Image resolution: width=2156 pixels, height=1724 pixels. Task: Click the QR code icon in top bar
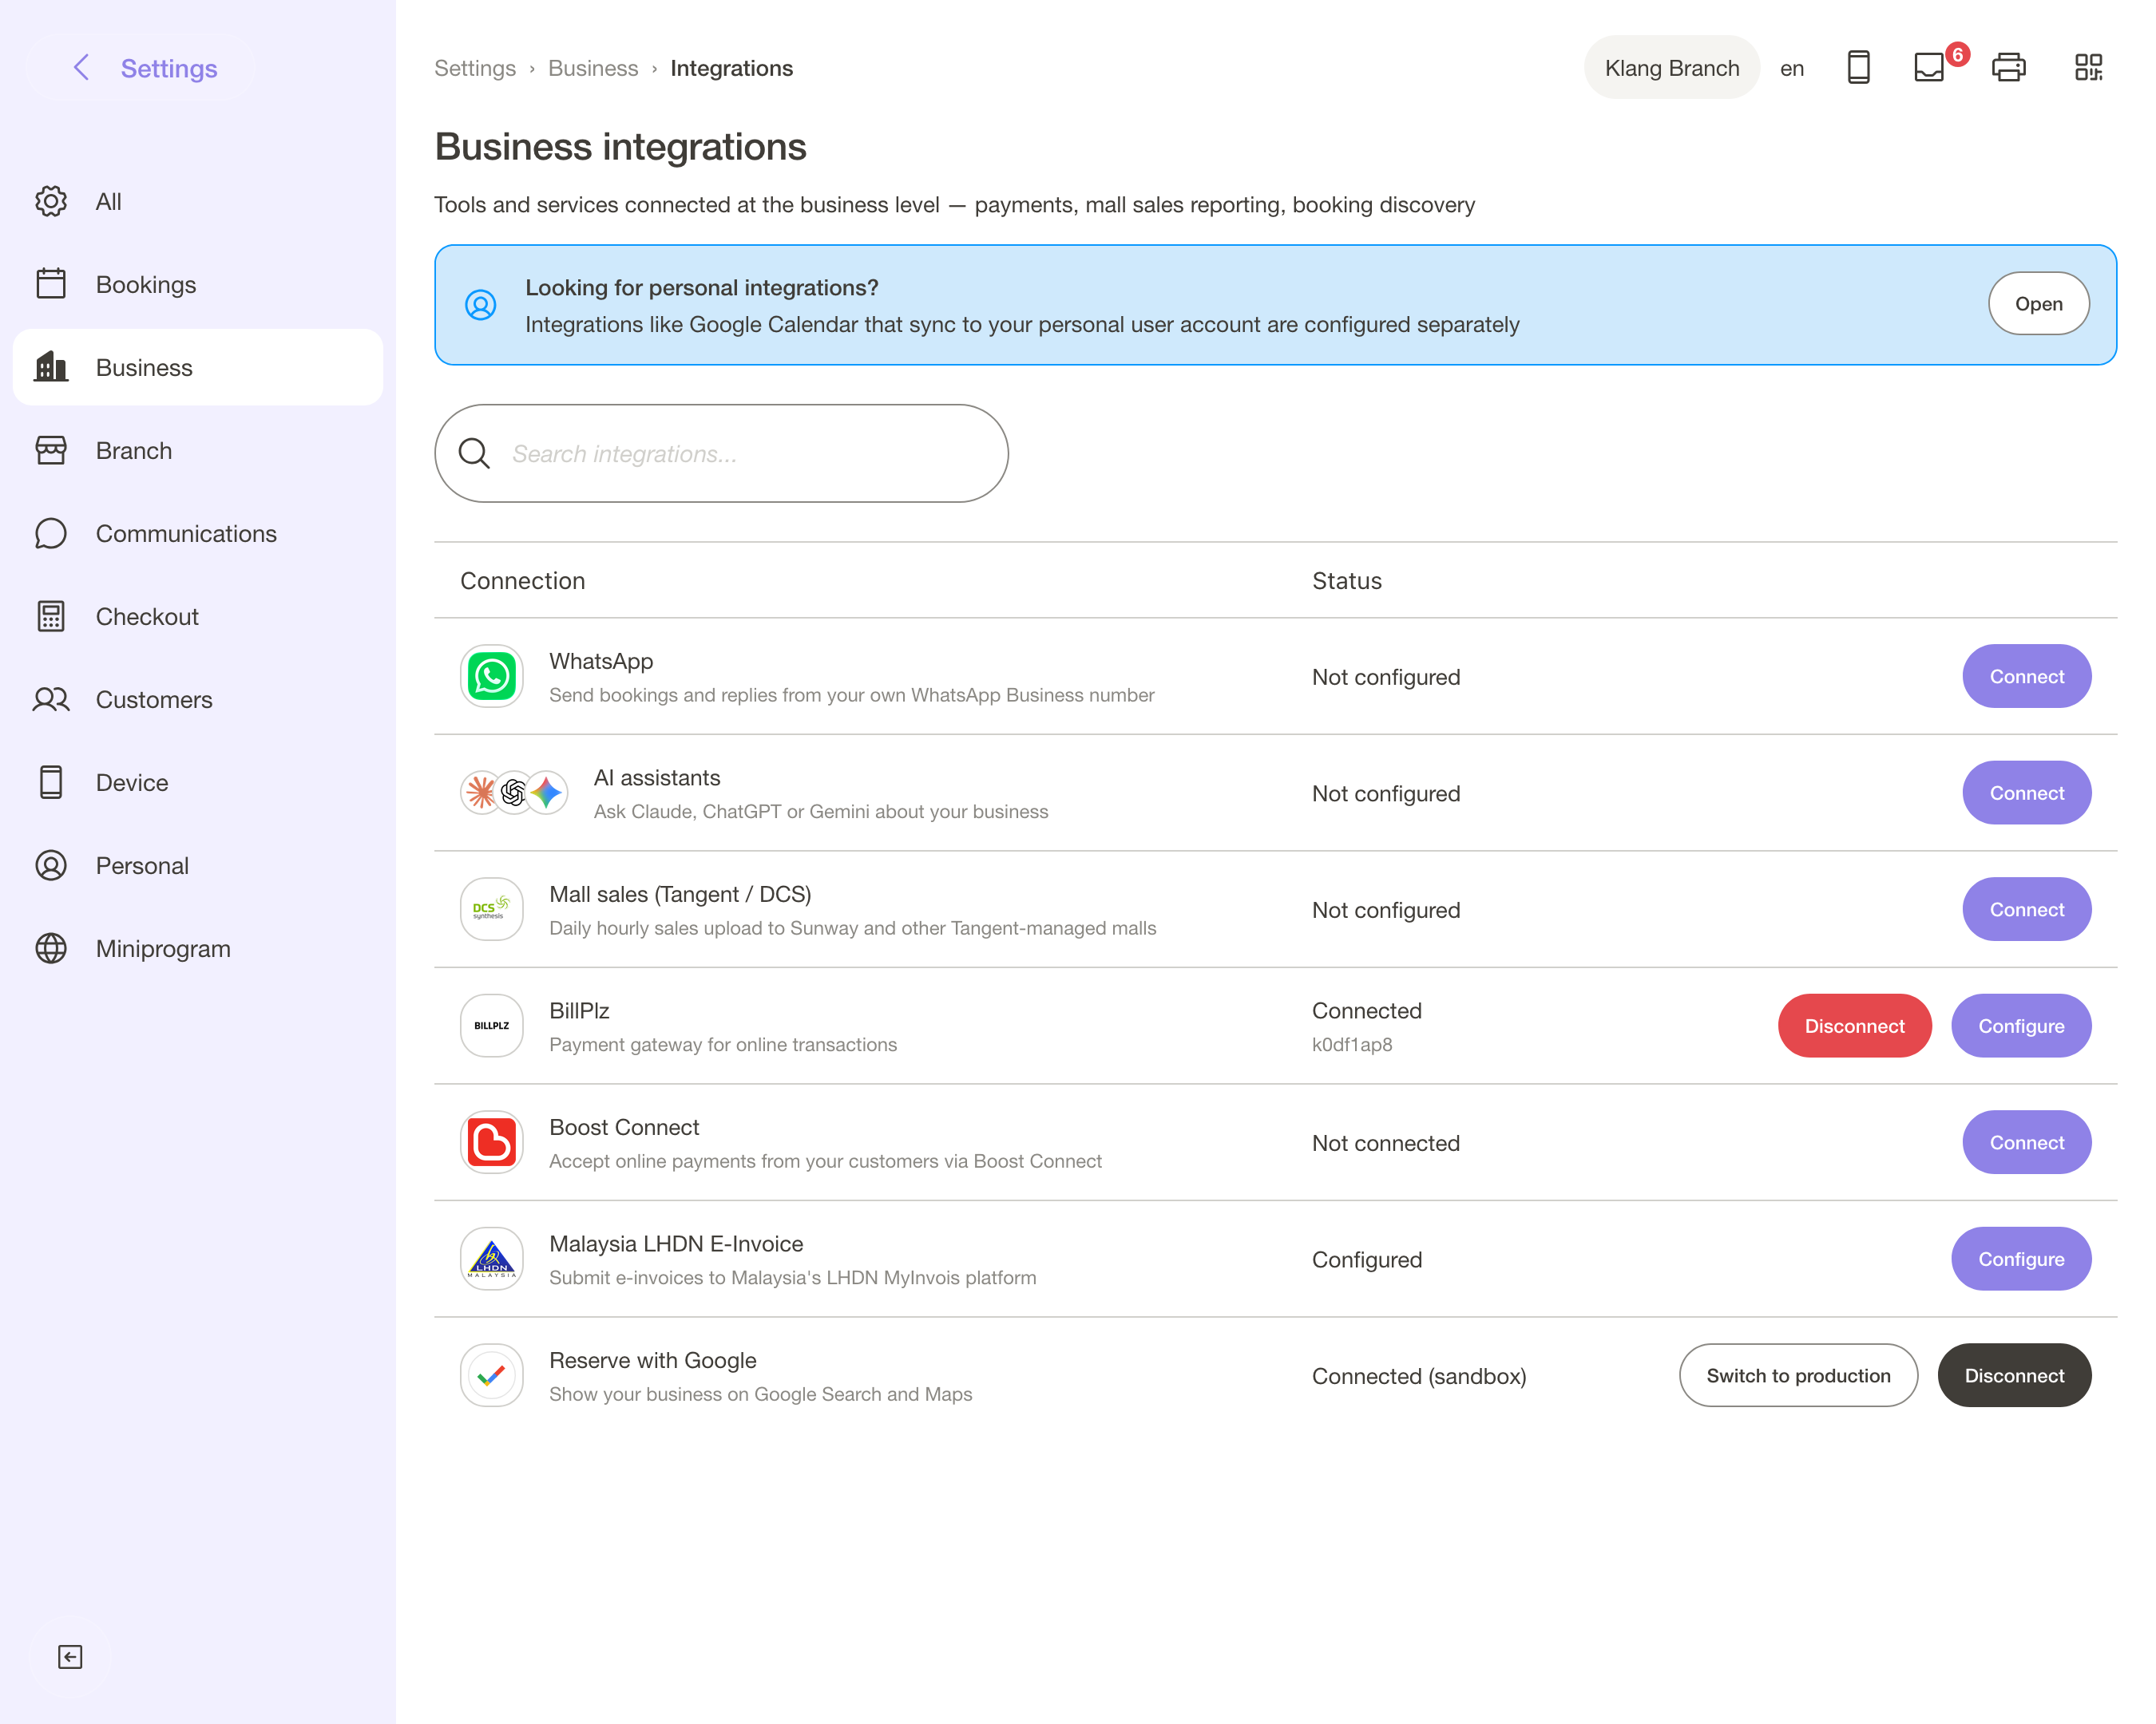(2089, 68)
